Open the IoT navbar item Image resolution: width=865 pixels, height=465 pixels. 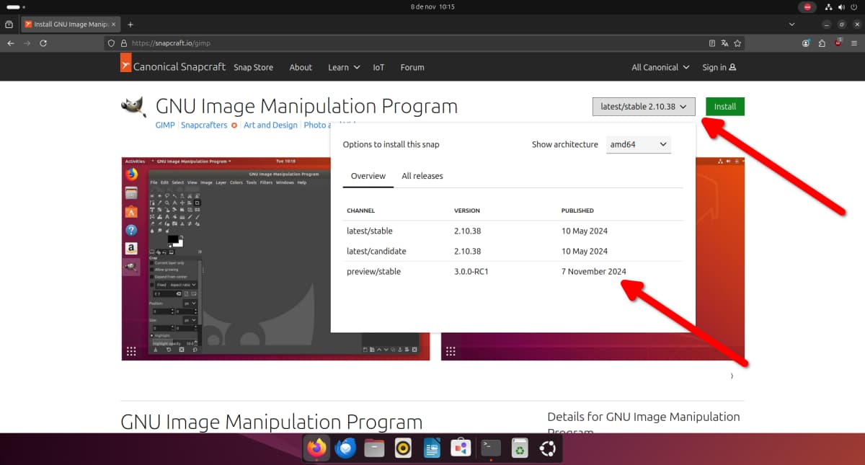pos(378,67)
